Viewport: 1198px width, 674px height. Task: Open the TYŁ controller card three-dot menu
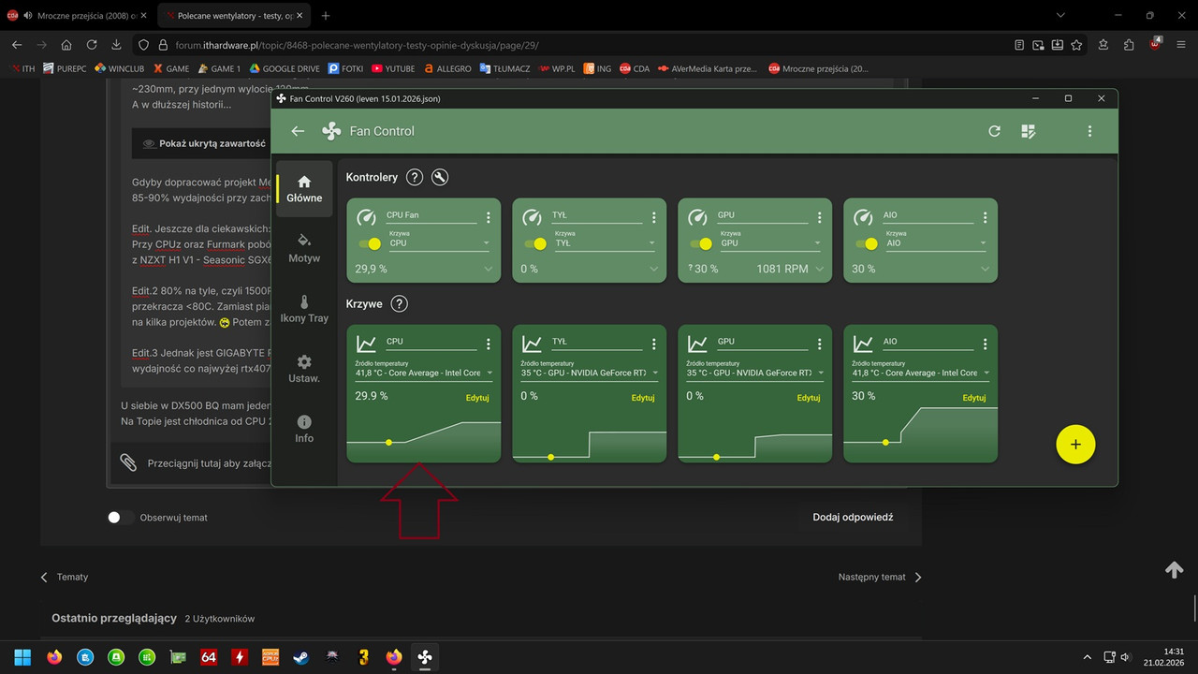(653, 217)
